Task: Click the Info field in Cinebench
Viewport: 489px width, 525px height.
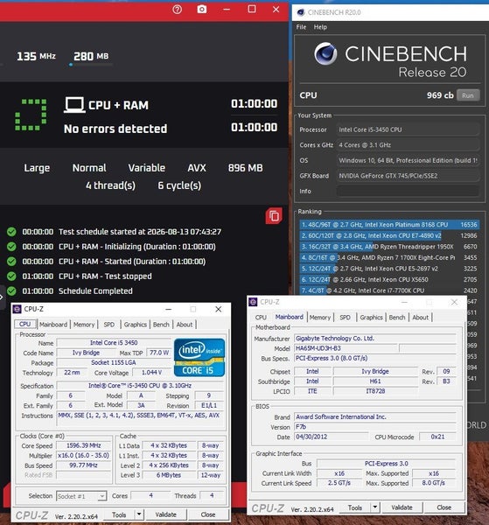Action: 408,191
